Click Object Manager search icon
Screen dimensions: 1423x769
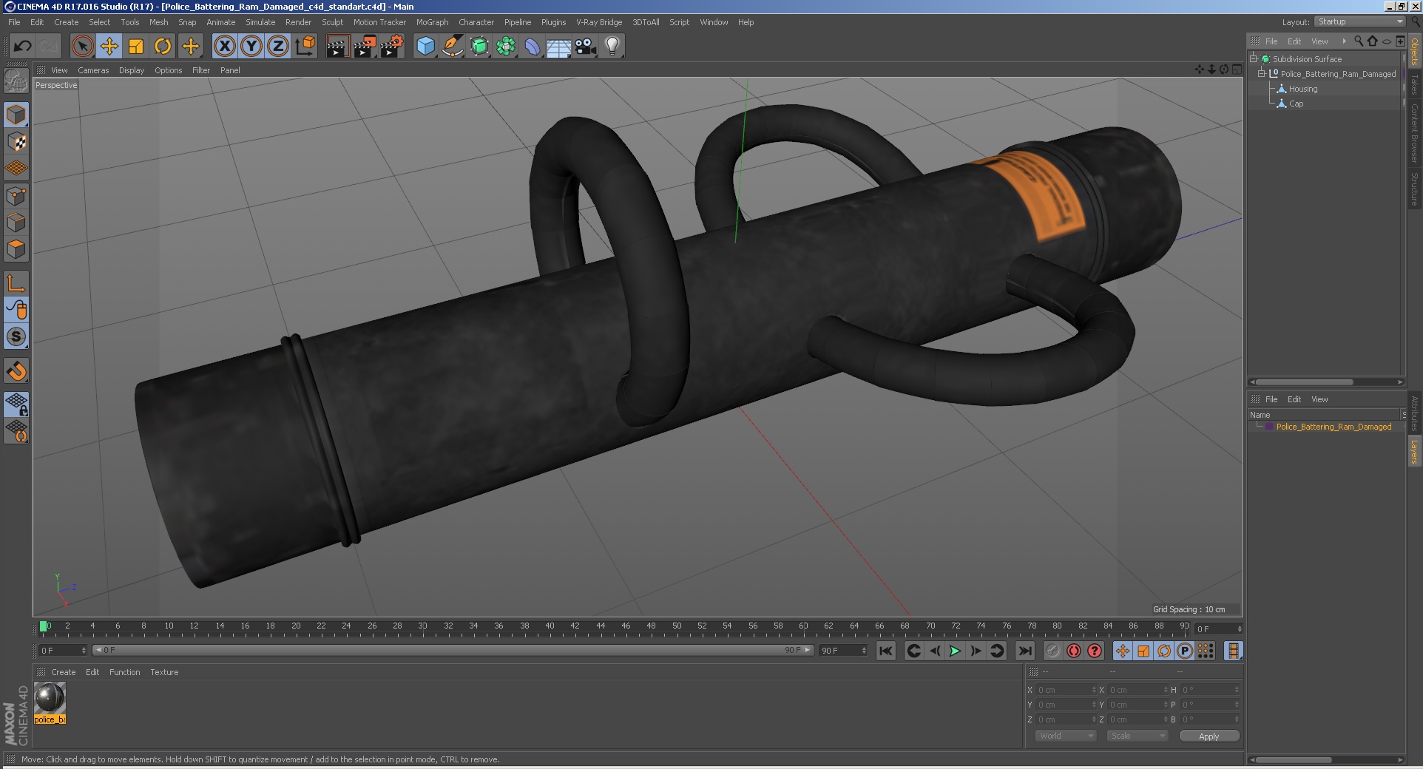[1358, 41]
